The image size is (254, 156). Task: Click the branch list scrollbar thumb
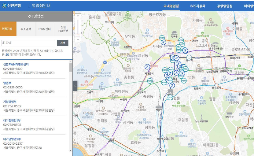[71, 68]
